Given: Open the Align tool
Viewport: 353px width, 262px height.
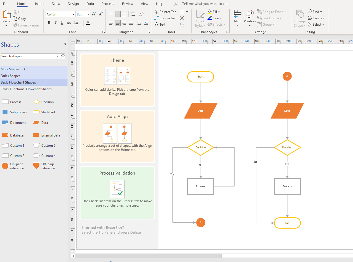Looking at the screenshot, I should [x=237, y=18].
